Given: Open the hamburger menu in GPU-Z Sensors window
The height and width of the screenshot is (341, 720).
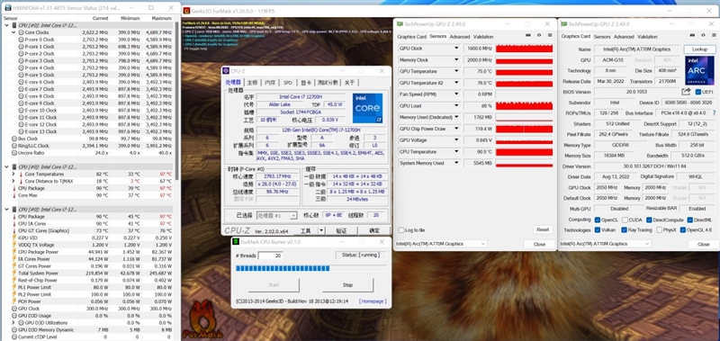Looking at the screenshot, I should tap(549, 35).
